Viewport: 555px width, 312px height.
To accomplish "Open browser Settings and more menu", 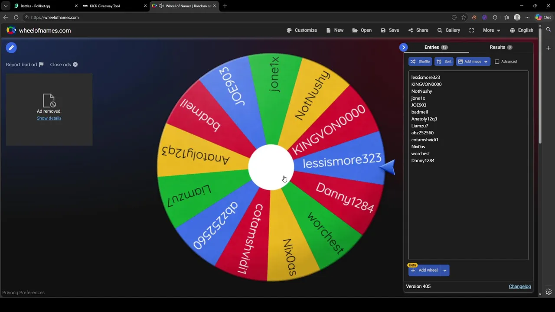I will pos(527,17).
